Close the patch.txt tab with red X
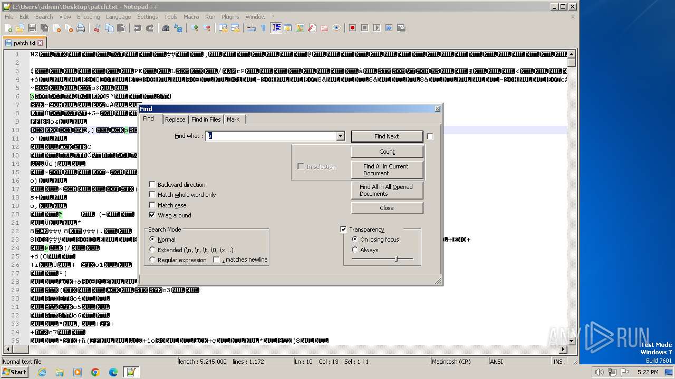Viewport: 675px width, 379px height. [41, 43]
